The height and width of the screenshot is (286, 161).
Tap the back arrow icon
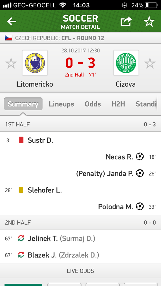(11, 21)
